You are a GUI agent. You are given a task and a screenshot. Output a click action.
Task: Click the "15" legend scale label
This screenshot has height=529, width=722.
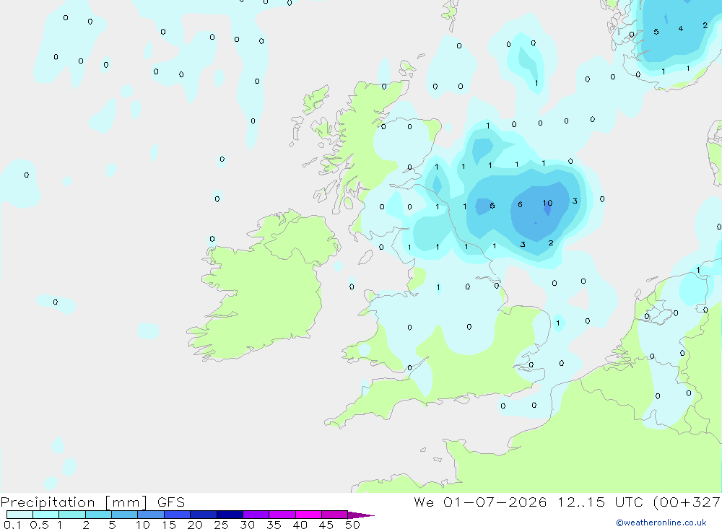coord(168,525)
